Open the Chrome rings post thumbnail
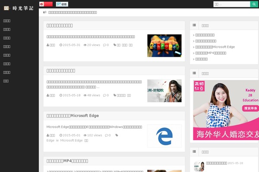 point(164,46)
